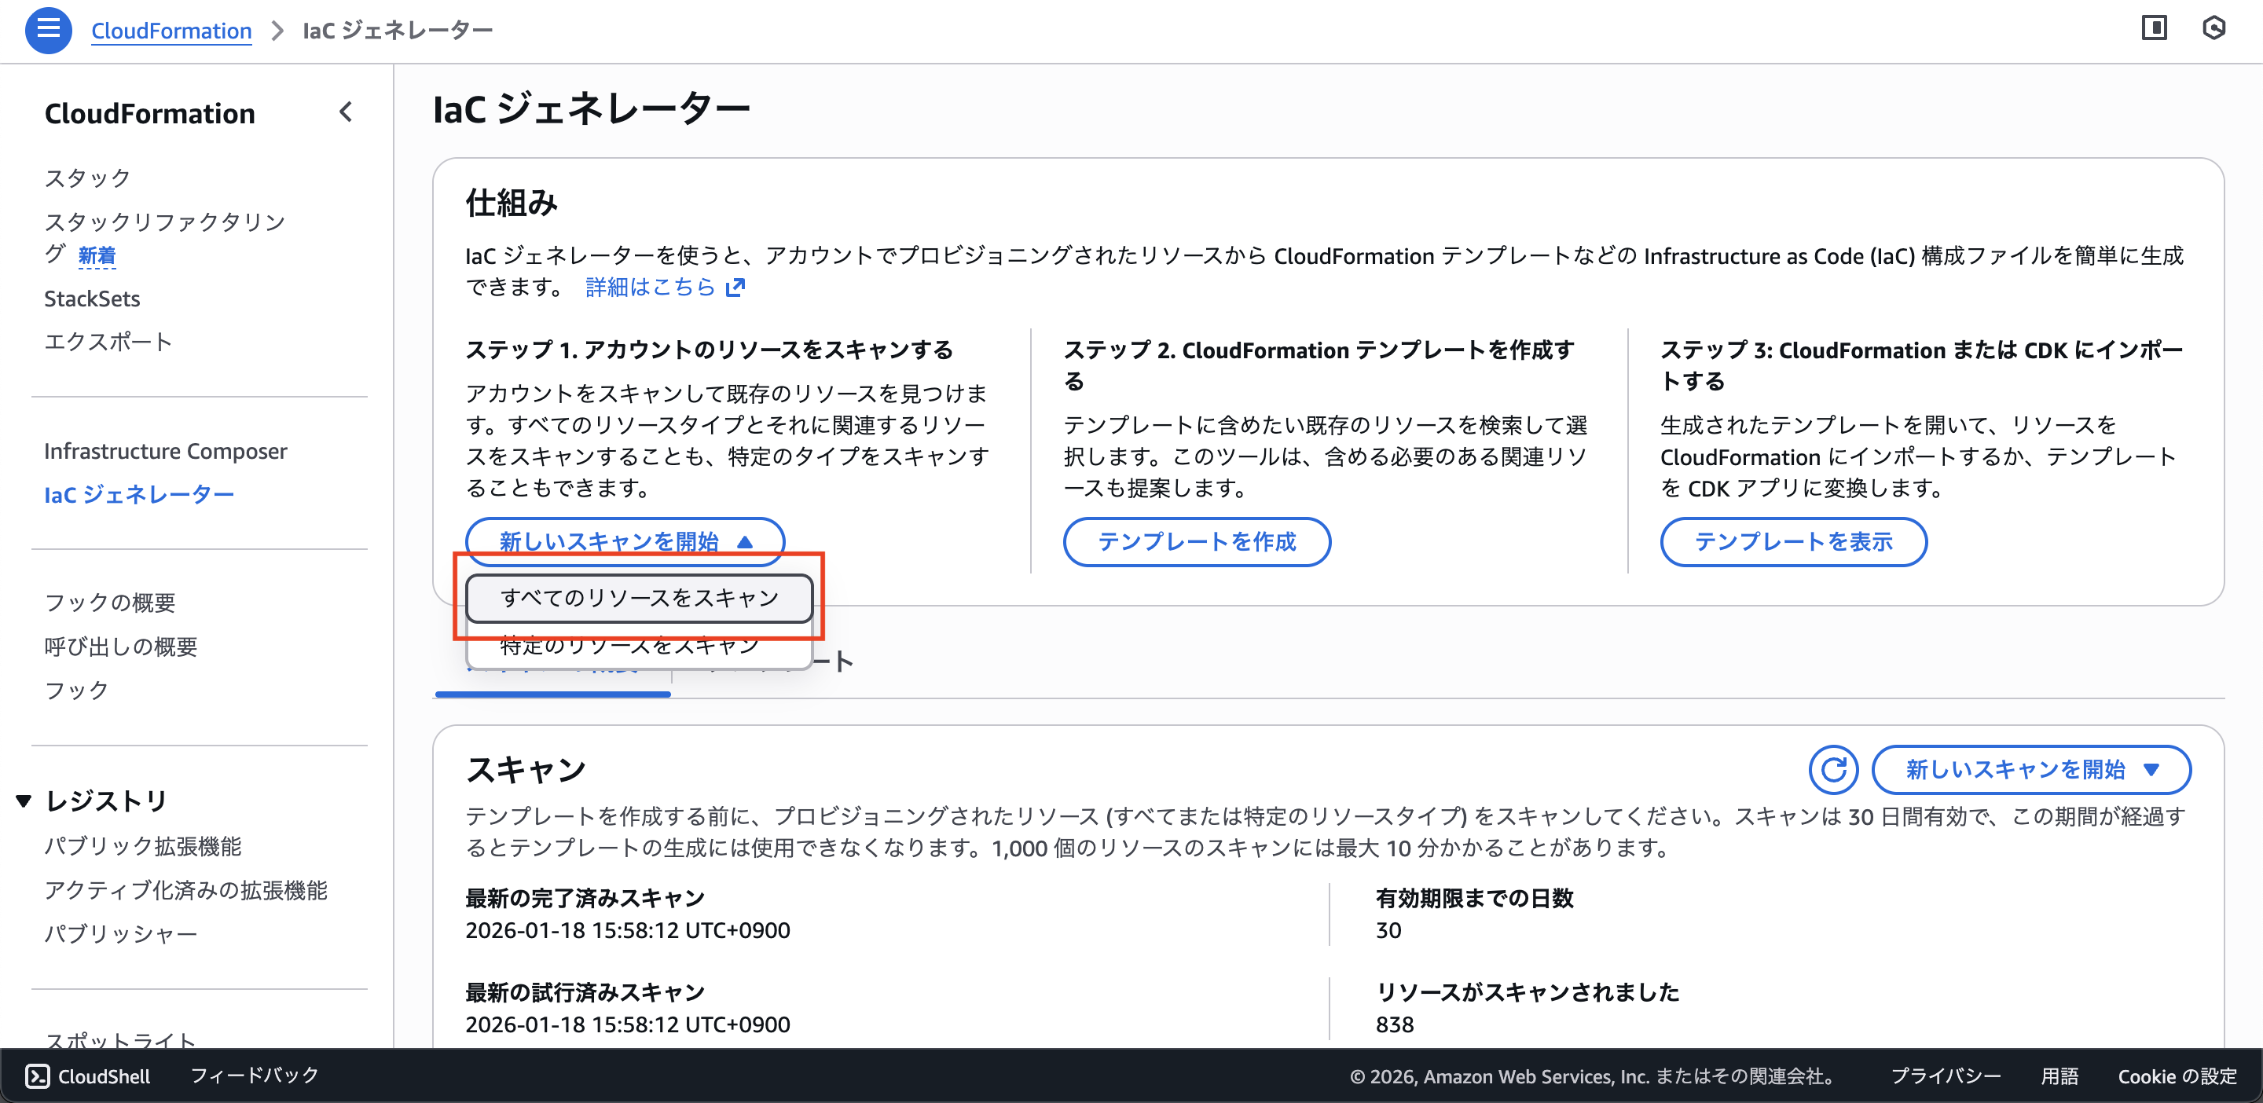Screen dimensions: 2263x1103
Task: Open Cookie の設定 in the footer
Action: click(2177, 1076)
